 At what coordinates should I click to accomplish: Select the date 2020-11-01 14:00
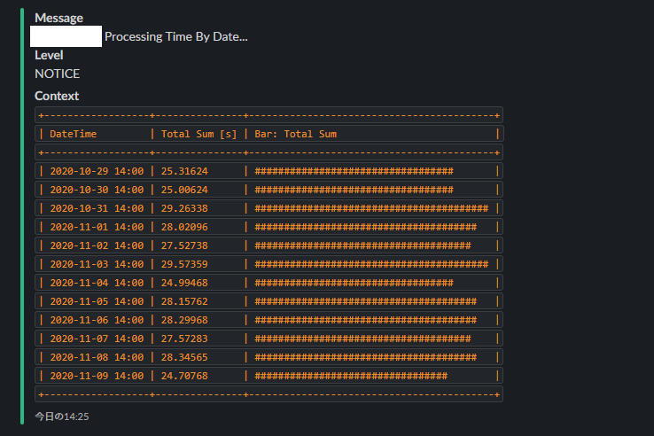(97, 227)
